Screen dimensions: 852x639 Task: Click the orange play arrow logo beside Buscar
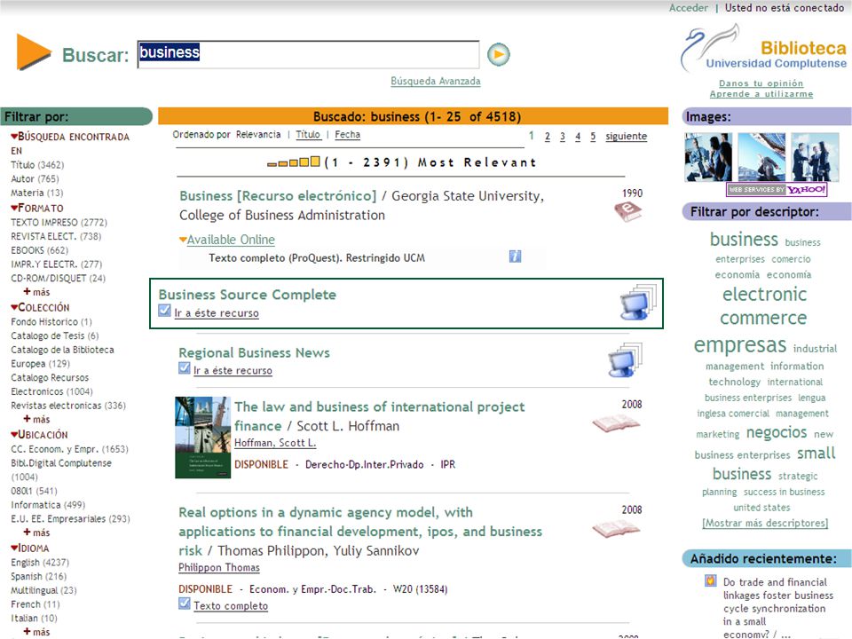point(34,52)
